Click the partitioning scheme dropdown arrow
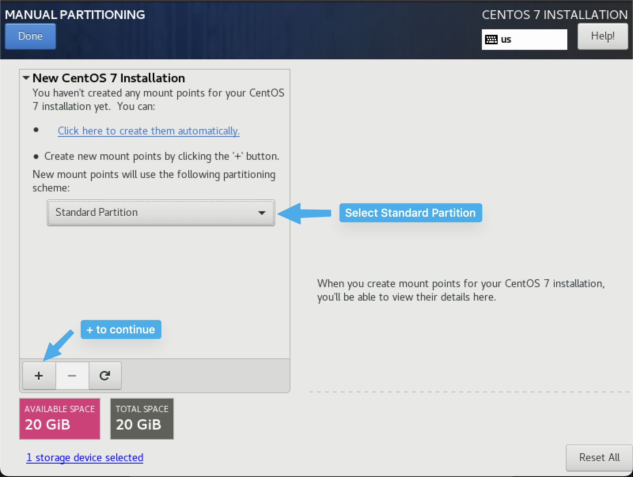 [x=262, y=213]
